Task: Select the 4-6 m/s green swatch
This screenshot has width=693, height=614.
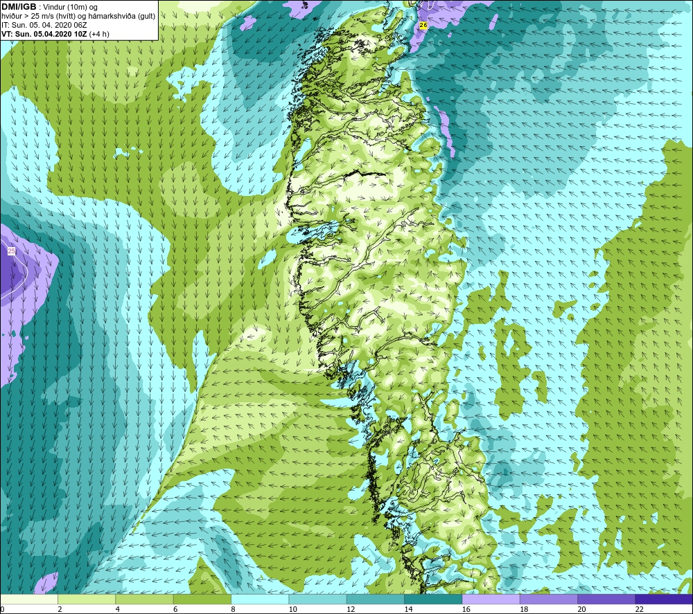Action: (x=145, y=599)
